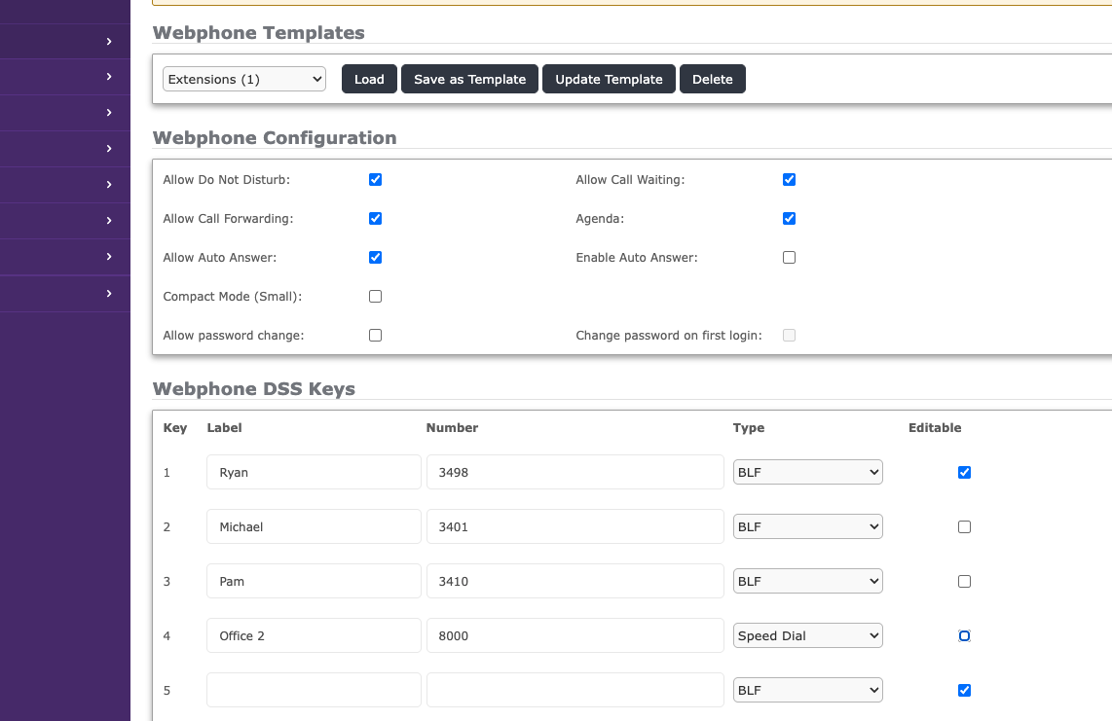Click the Number column header
The width and height of the screenshot is (1112, 721).
[452, 427]
